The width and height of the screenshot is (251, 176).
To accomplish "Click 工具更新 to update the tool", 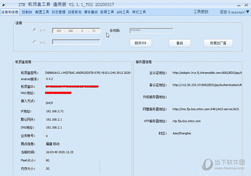I will (x=201, y=12).
